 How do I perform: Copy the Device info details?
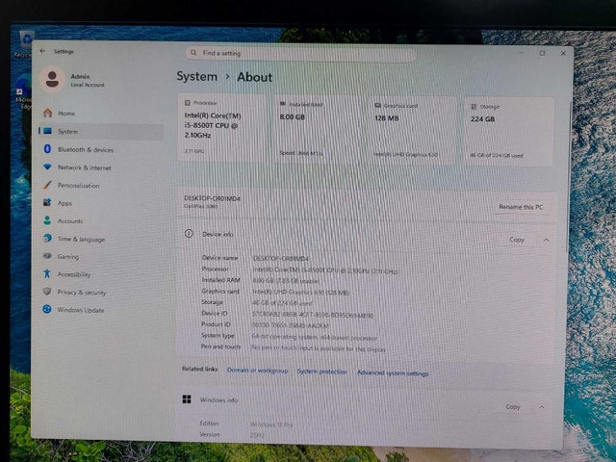[x=517, y=240]
